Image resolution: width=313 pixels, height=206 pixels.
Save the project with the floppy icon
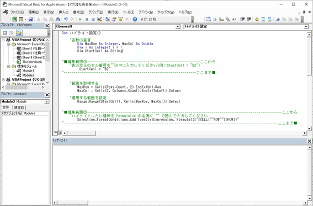tap(30, 19)
